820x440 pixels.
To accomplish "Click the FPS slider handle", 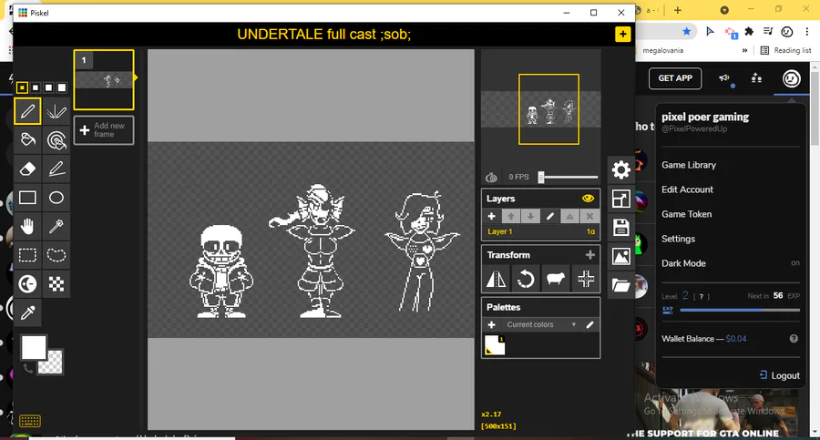I will point(541,177).
